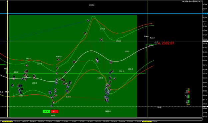Click the WPP pivot label

click(159, 107)
